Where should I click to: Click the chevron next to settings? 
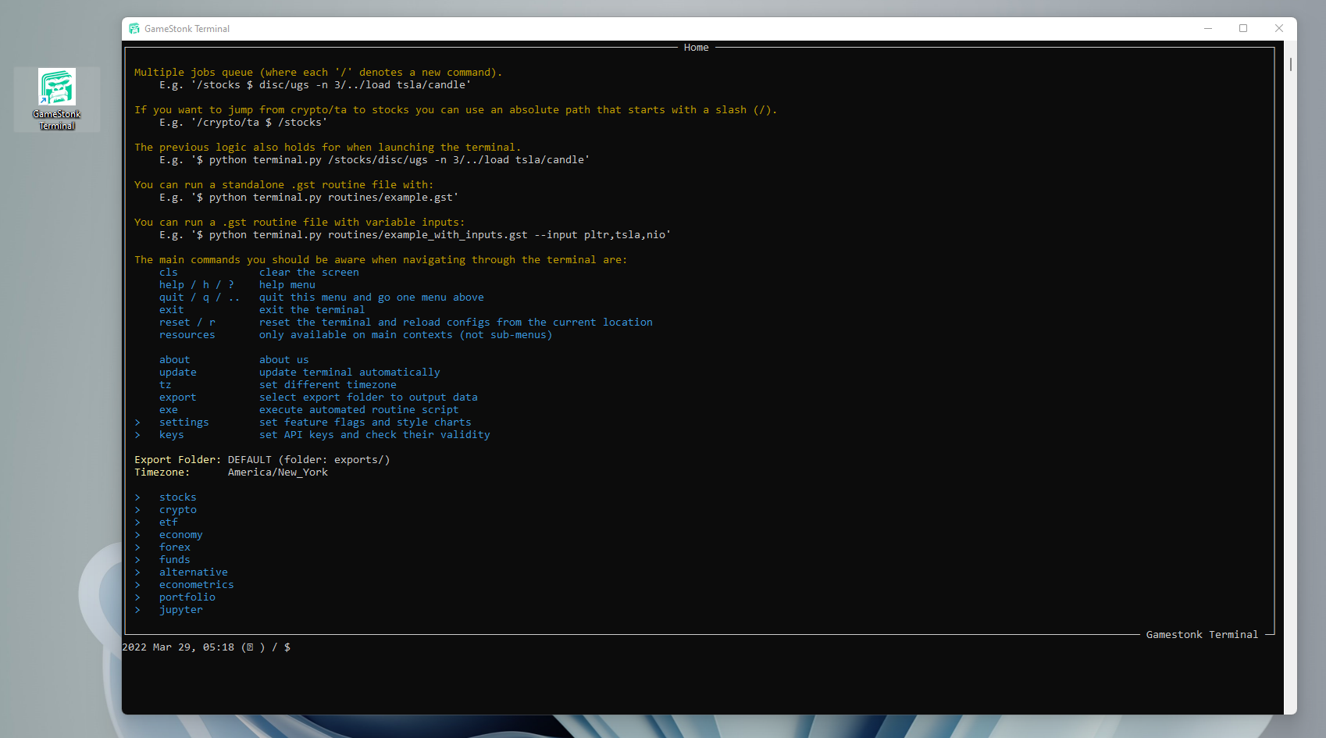(x=137, y=422)
